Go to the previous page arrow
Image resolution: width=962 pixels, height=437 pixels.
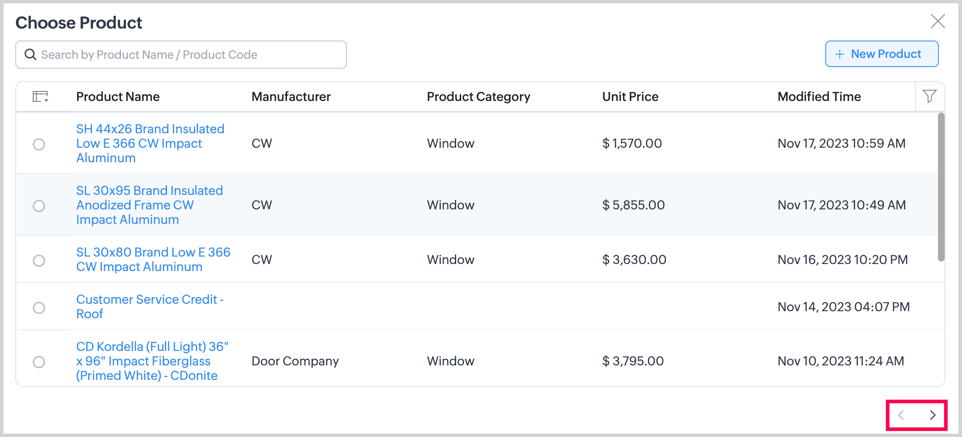click(901, 415)
